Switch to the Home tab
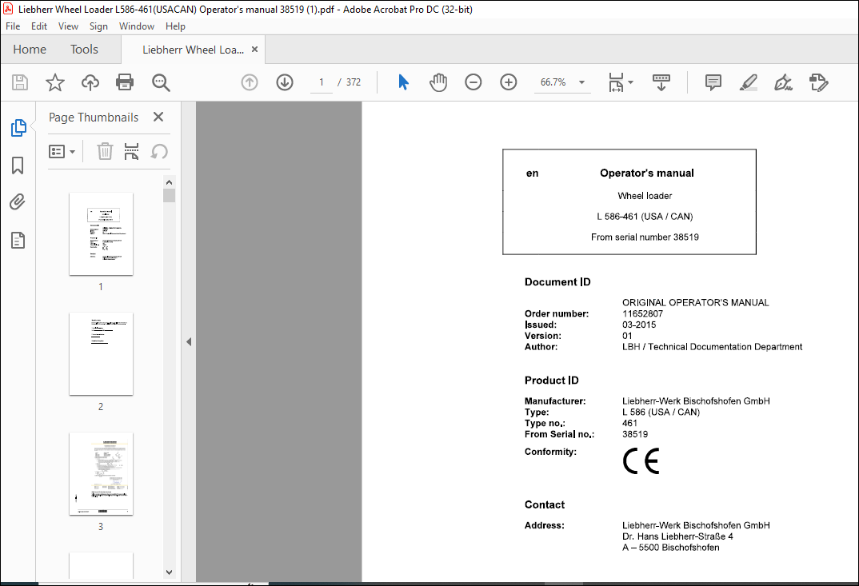 tap(30, 50)
